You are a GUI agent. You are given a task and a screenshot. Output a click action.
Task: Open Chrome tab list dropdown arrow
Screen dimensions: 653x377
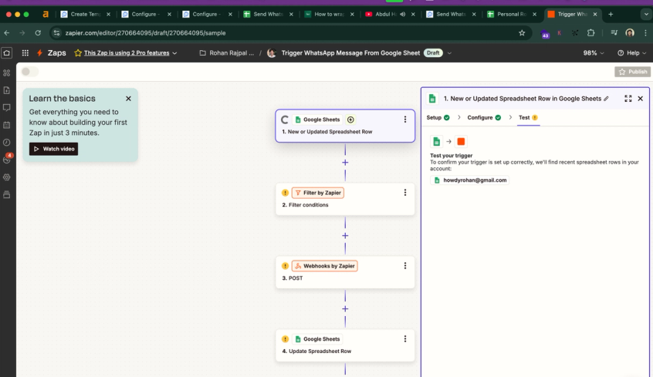(646, 14)
